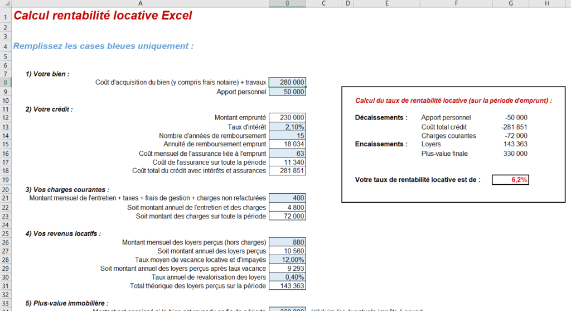This screenshot has height=311, width=571.
Task: Click monthly charges cell 400
Action: coord(287,198)
